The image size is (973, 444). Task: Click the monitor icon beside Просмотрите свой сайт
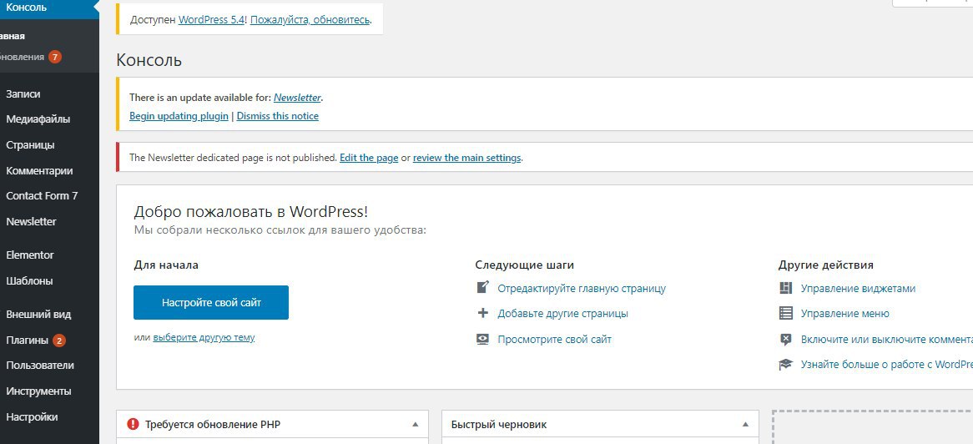coord(483,339)
